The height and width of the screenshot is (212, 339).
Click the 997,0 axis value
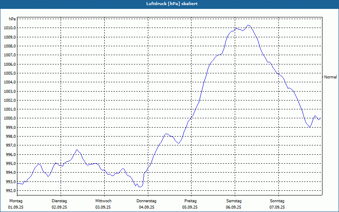pyautogui.click(x=11, y=145)
